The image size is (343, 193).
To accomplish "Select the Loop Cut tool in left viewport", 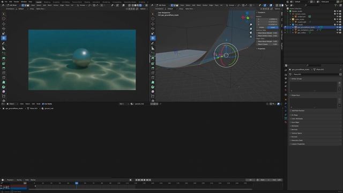I will pos(4,73).
